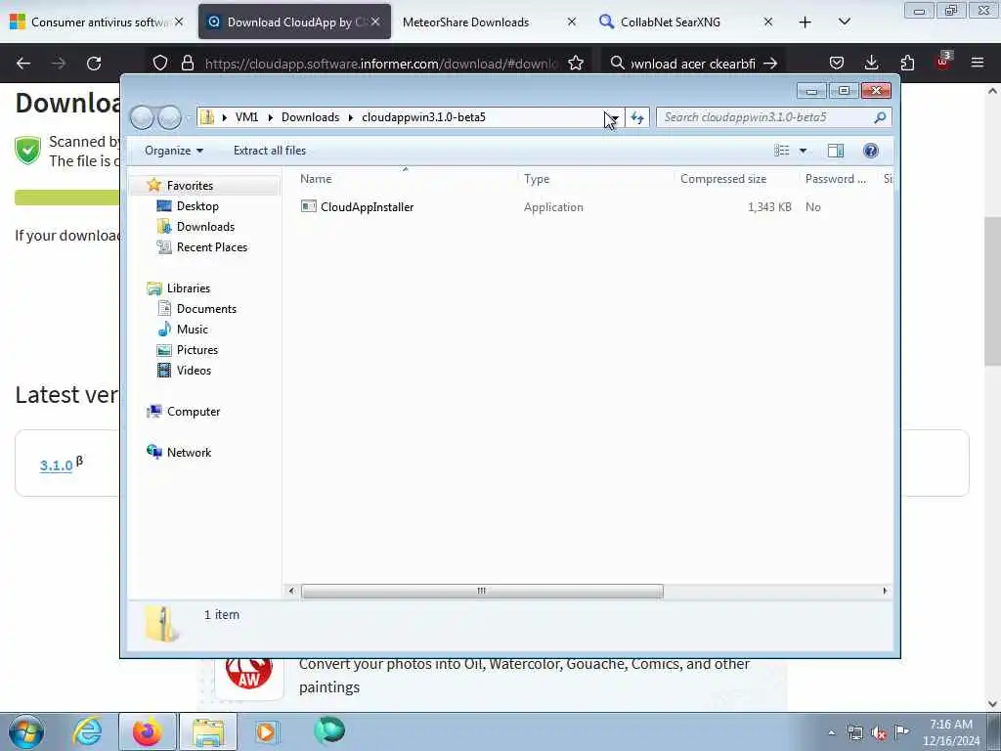Change view layout icon in Explorer
Image resolution: width=1001 pixels, height=751 pixels.
(781, 151)
